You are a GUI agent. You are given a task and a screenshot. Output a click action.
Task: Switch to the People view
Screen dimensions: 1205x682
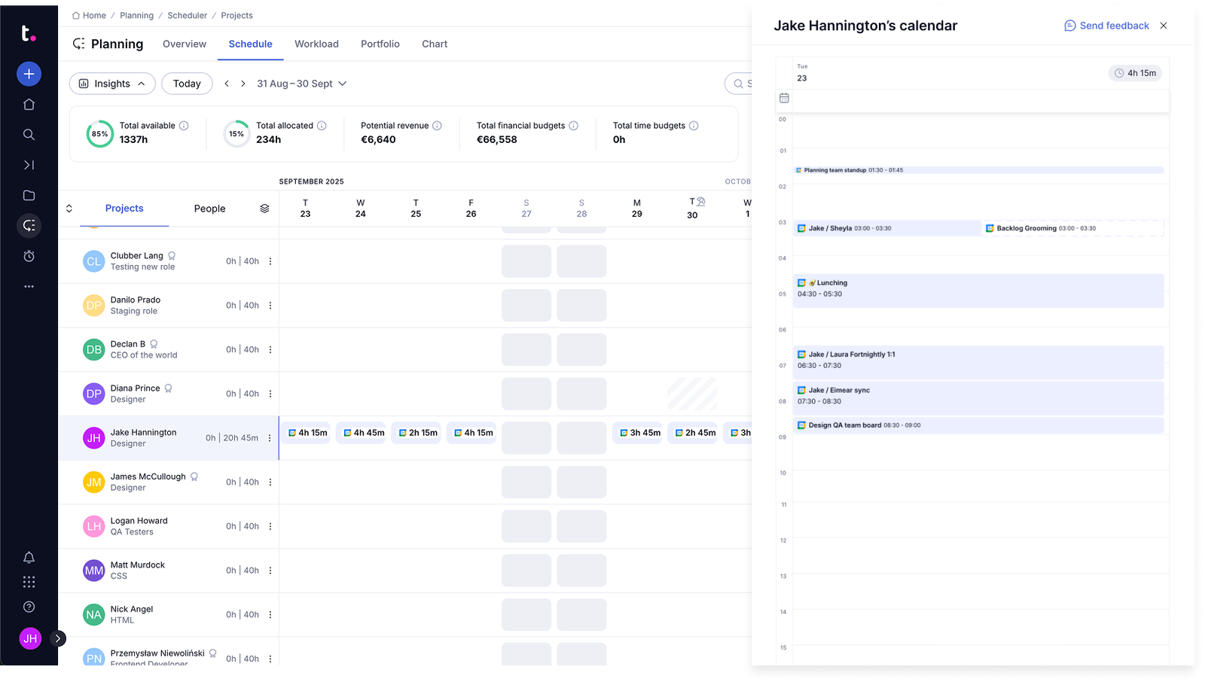[x=209, y=209]
